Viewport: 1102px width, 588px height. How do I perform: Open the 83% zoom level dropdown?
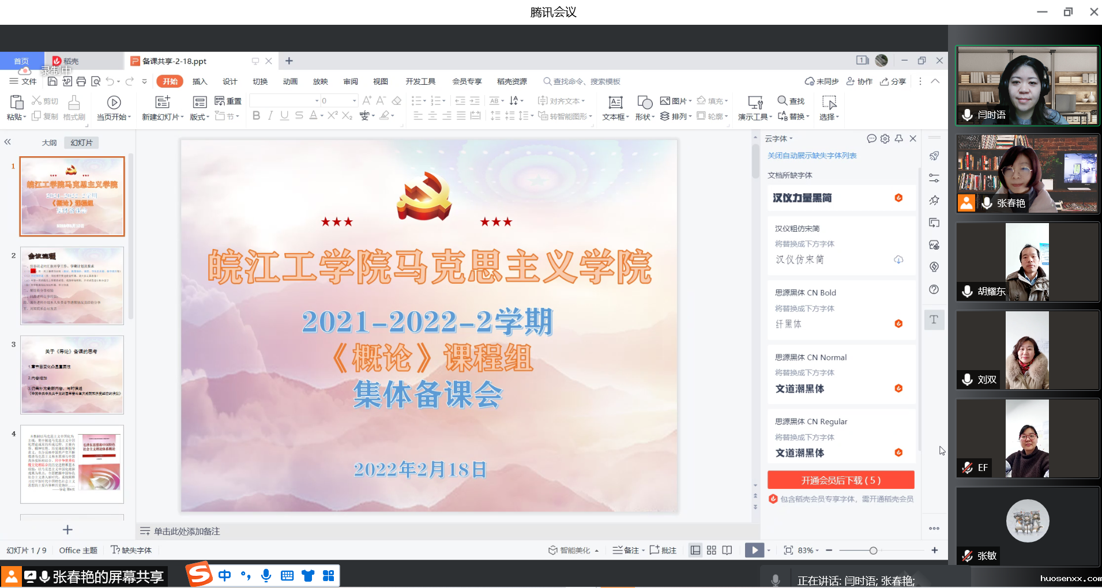[808, 551]
